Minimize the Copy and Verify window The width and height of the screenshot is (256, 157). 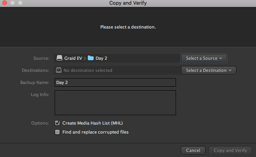coord(11,3)
